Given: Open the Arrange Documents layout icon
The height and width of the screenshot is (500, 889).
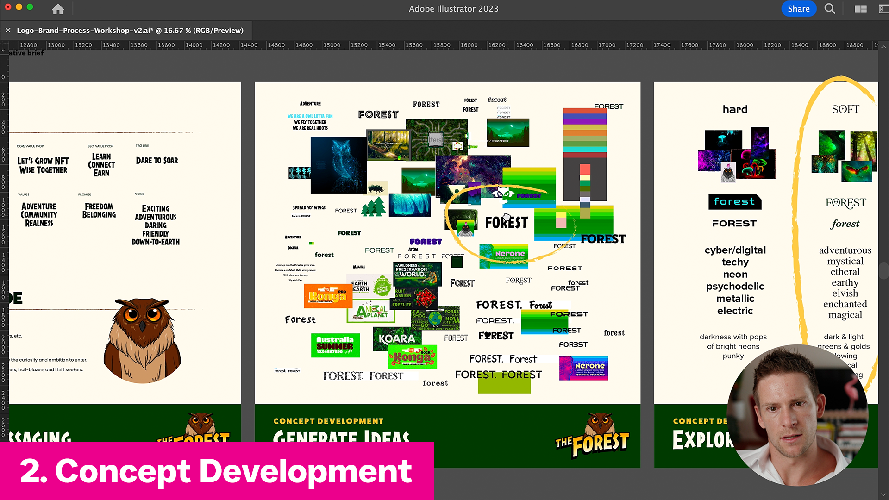Looking at the screenshot, I should click(x=860, y=9).
